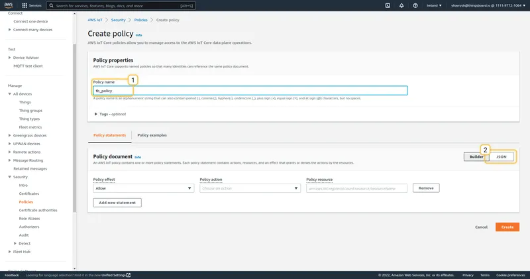This screenshot has width=530, height=279.
Task: Add new statement to policy
Action: tap(117, 203)
